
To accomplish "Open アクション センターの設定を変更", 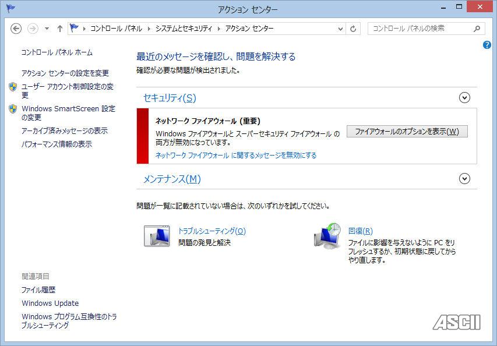I will click(65, 73).
